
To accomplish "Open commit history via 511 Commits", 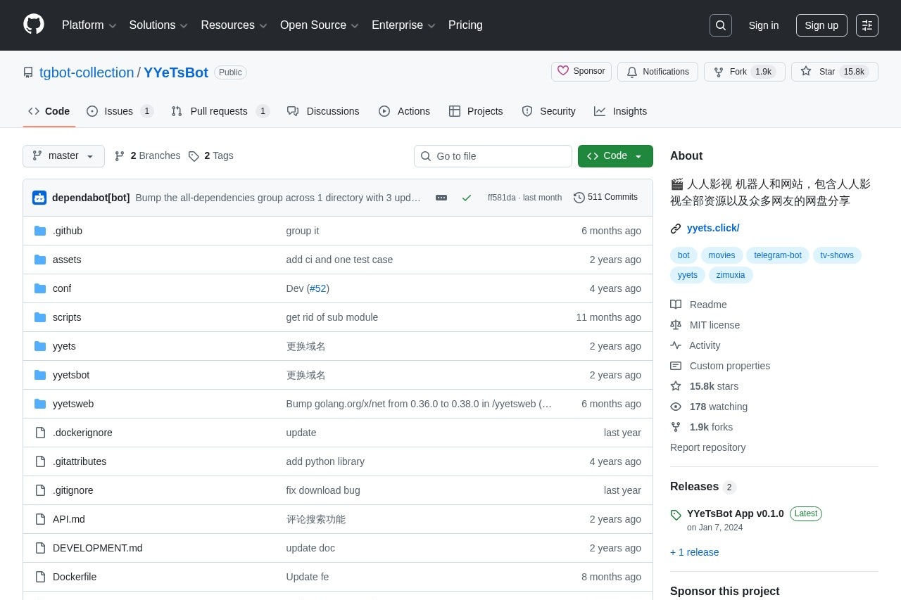I will click(x=605, y=198).
